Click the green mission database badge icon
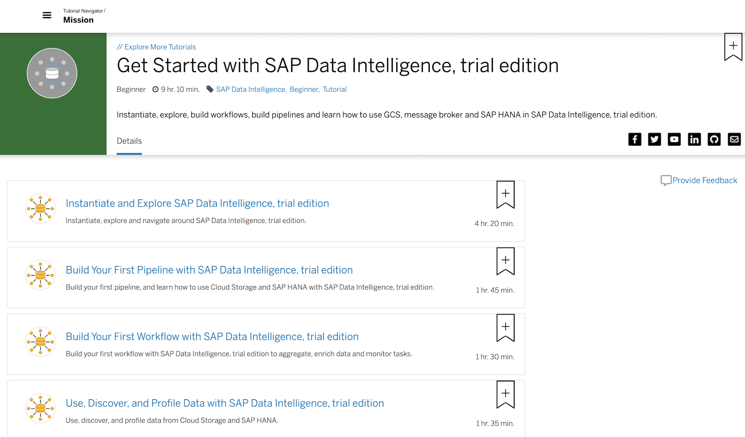 pos(52,73)
